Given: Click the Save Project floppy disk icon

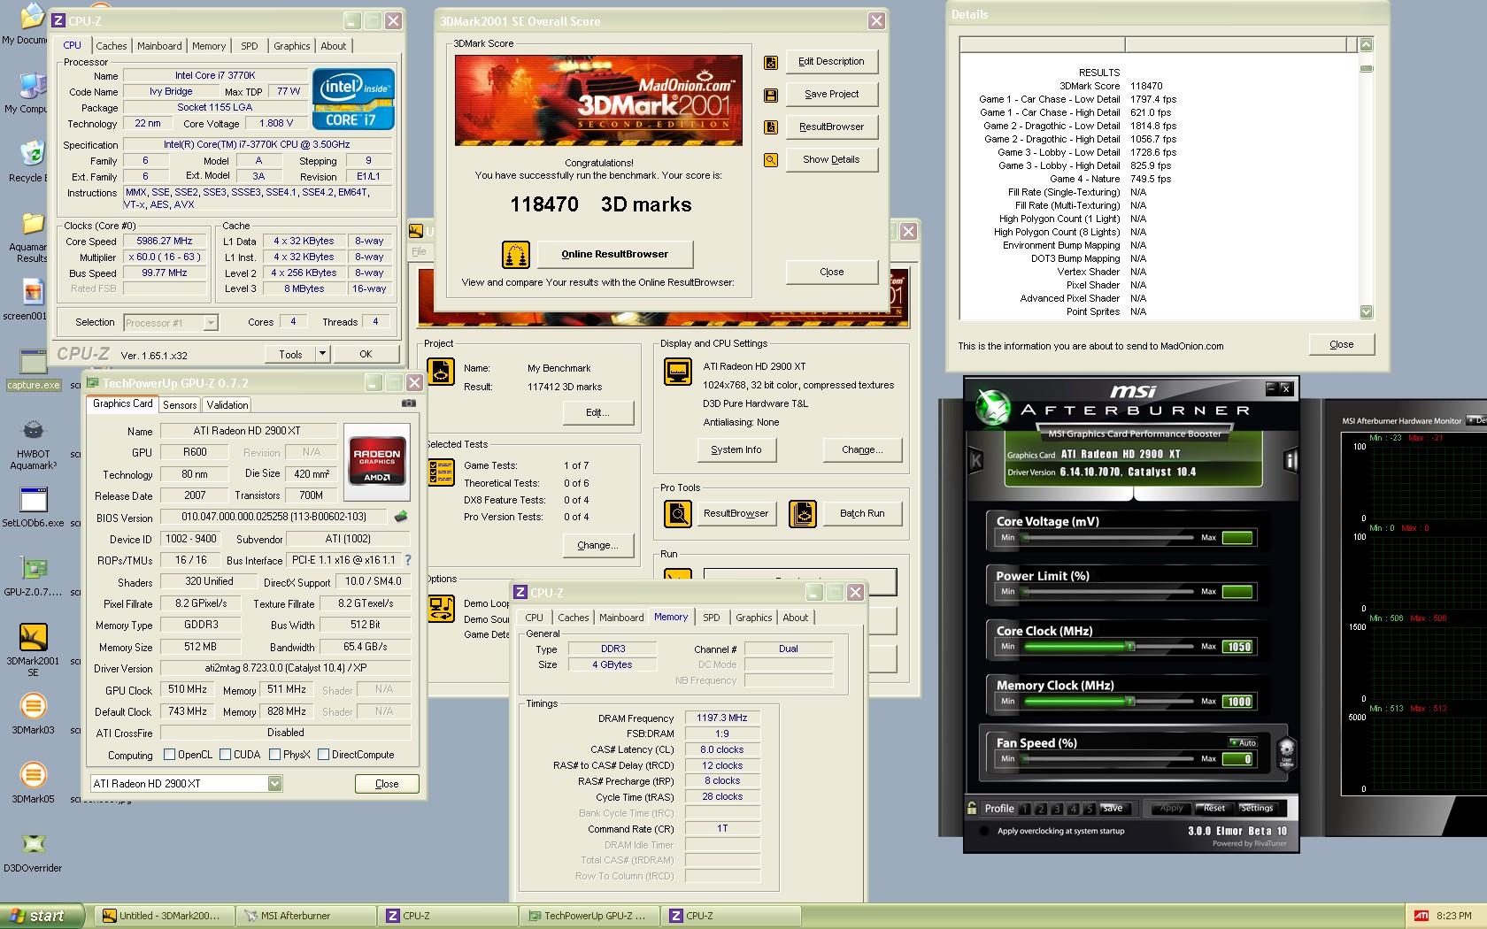Looking at the screenshot, I should (771, 95).
